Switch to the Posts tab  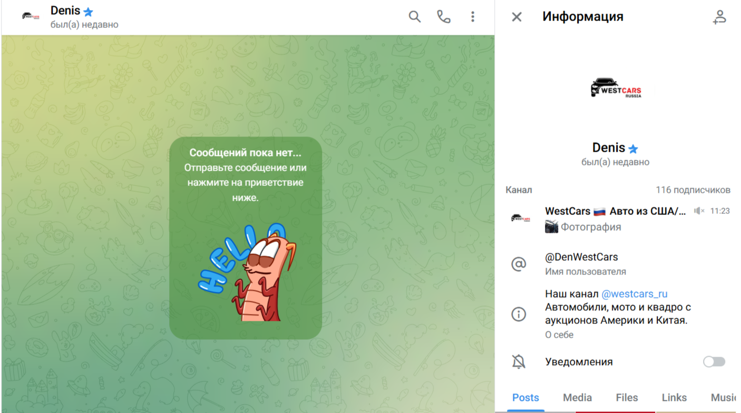525,398
